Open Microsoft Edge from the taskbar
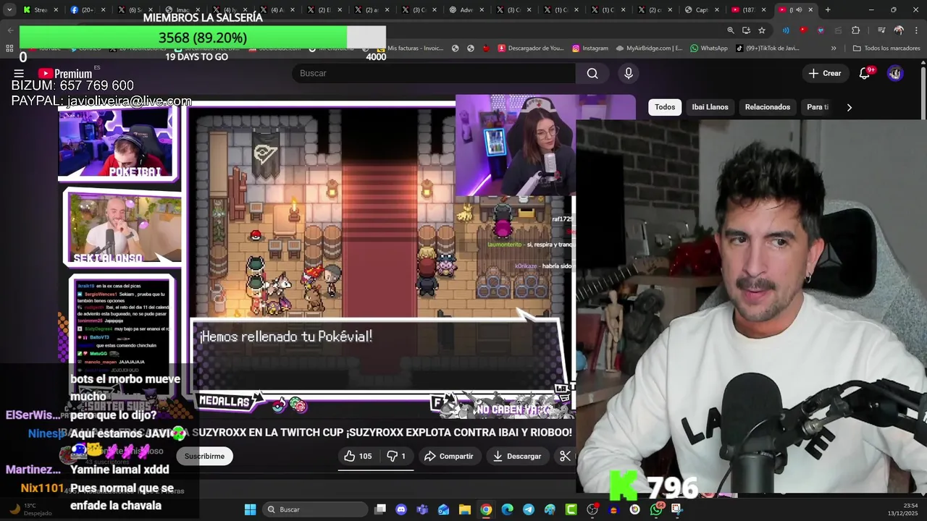927x521 pixels. tap(508, 509)
